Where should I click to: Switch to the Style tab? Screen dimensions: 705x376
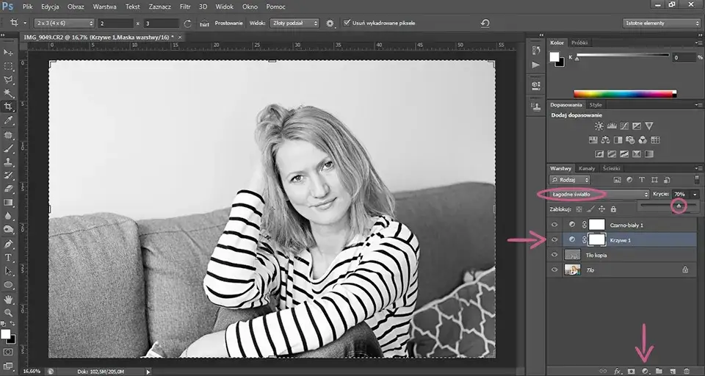click(x=596, y=105)
